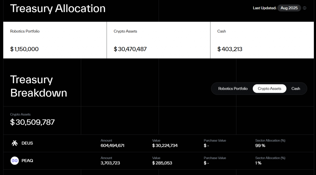The image size is (316, 175).
Task: Click the DEUS asset name
Action: tap(27, 143)
